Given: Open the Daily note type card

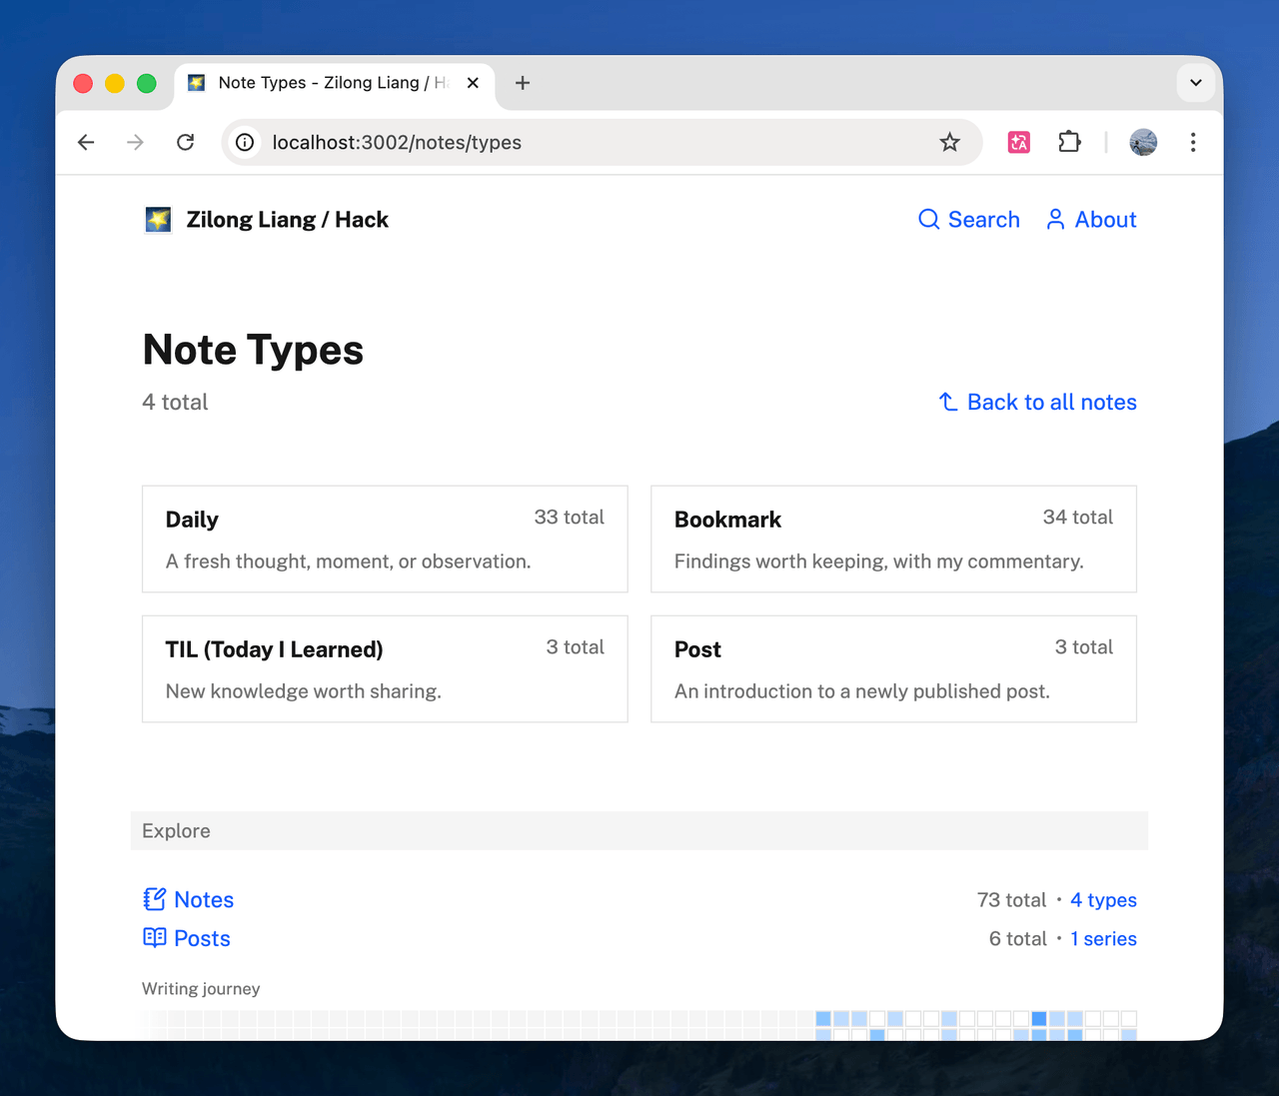Looking at the screenshot, I should click(385, 540).
